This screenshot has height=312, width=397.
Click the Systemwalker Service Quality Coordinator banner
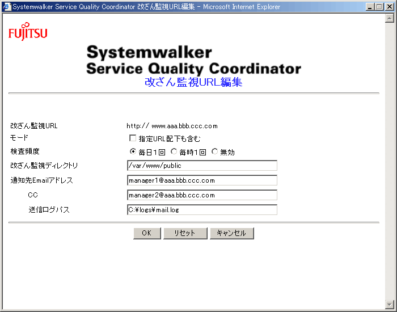tap(193, 60)
